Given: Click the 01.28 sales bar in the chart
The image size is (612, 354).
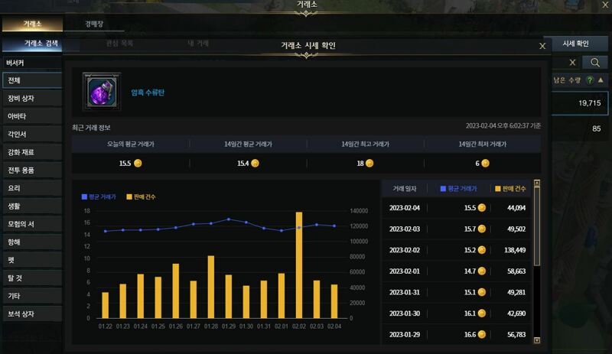Looking at the screenshot, I should coord(211,287).
